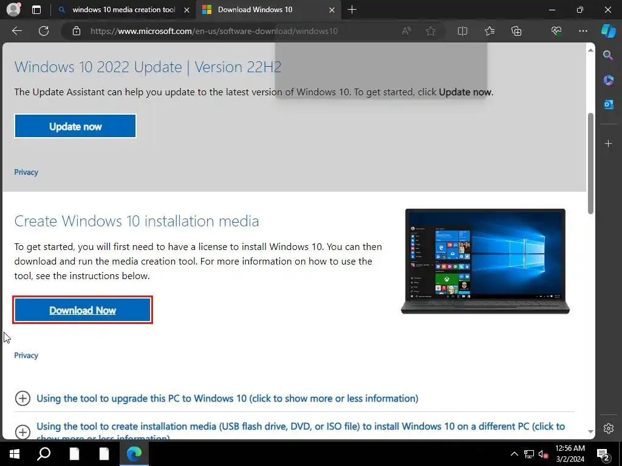The width and height of the screenshot is (622, 466).
Task: Customize sidebar with plus icon
Action: click(x=608, y=143)
